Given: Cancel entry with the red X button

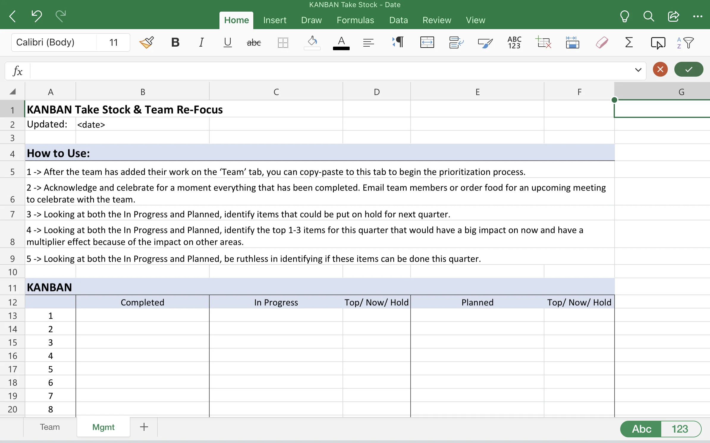Looking at the screenshot, I should point(660,70).
